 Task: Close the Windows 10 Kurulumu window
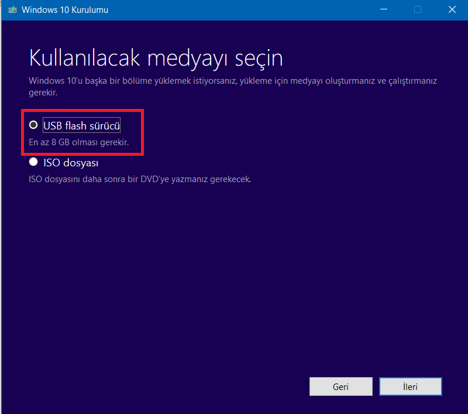click(452, 9)
